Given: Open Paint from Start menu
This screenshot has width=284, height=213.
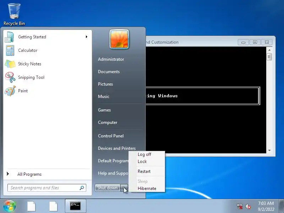Looking at the screenshot, I should coord(48,91).
